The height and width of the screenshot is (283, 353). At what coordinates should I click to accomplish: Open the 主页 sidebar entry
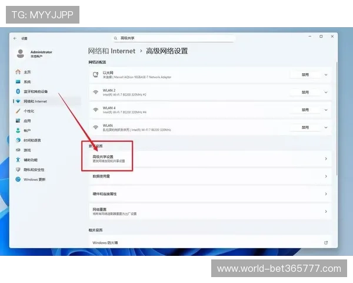[x=47, y=72]
